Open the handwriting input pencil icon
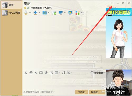 point(51,73)
